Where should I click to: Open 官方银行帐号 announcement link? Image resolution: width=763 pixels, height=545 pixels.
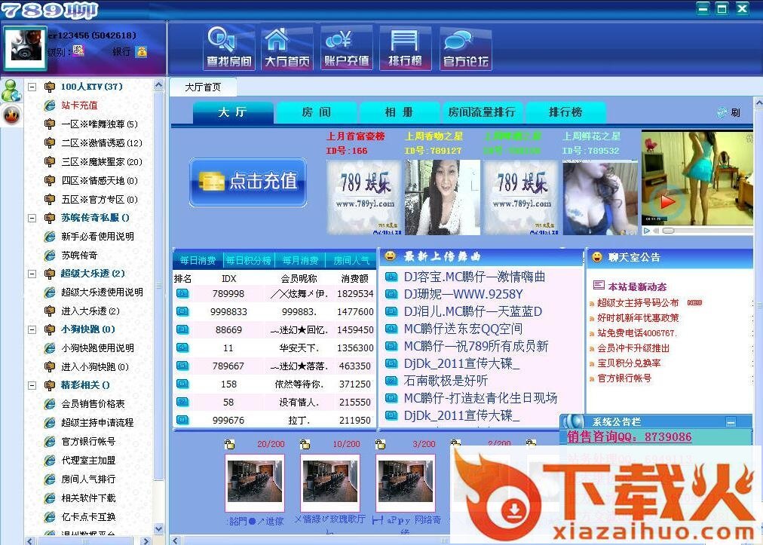[624, 378]
